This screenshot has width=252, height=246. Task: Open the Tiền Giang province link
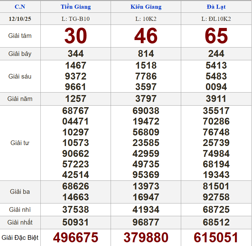click(x=76, y=7)
